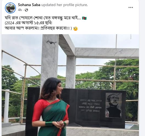The image size is (145, 136).
Task: Click the engraved portrait on the black plaque
Action: tap(114, 105)
